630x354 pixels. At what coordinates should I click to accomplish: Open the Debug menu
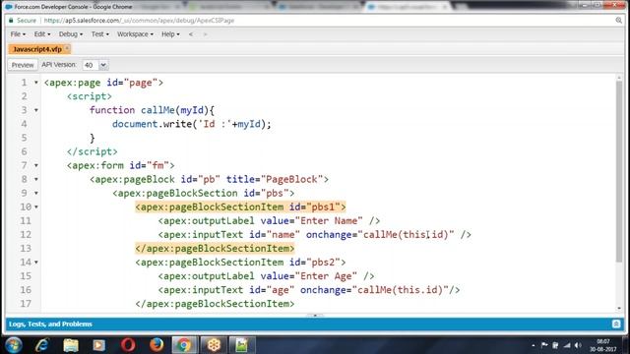click(71, 34)
